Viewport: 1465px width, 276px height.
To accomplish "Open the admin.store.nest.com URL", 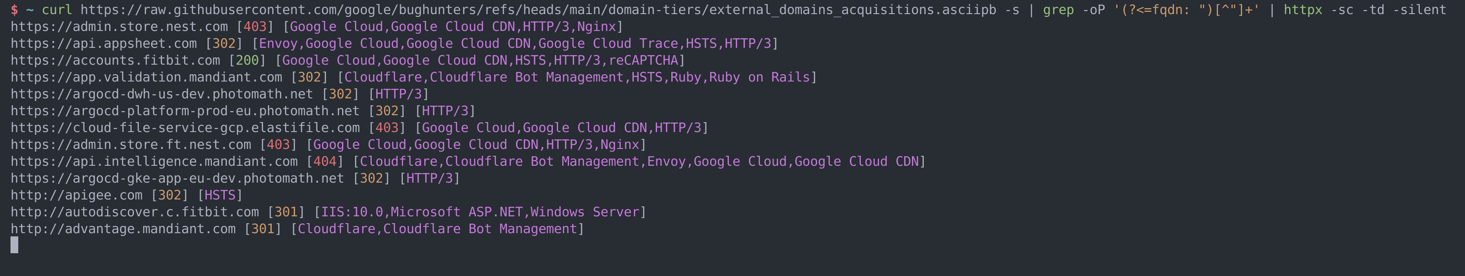I will pos(119,26).
